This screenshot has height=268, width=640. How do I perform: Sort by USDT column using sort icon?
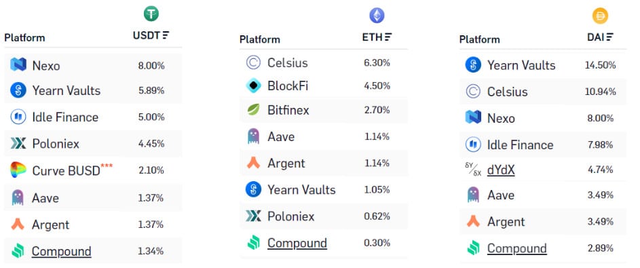[x=166, y=35]
